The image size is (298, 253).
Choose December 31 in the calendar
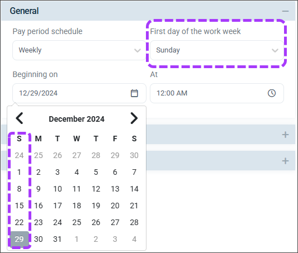58,239
